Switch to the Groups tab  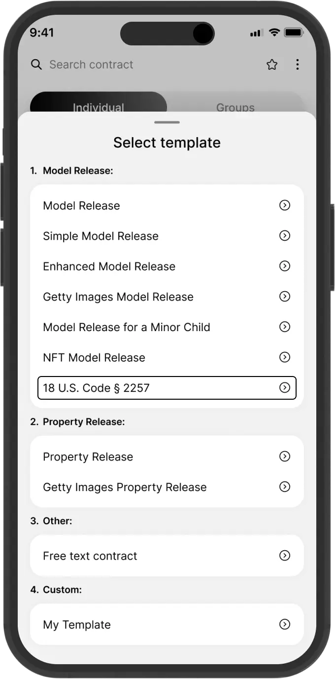click(x=235, y=107)
